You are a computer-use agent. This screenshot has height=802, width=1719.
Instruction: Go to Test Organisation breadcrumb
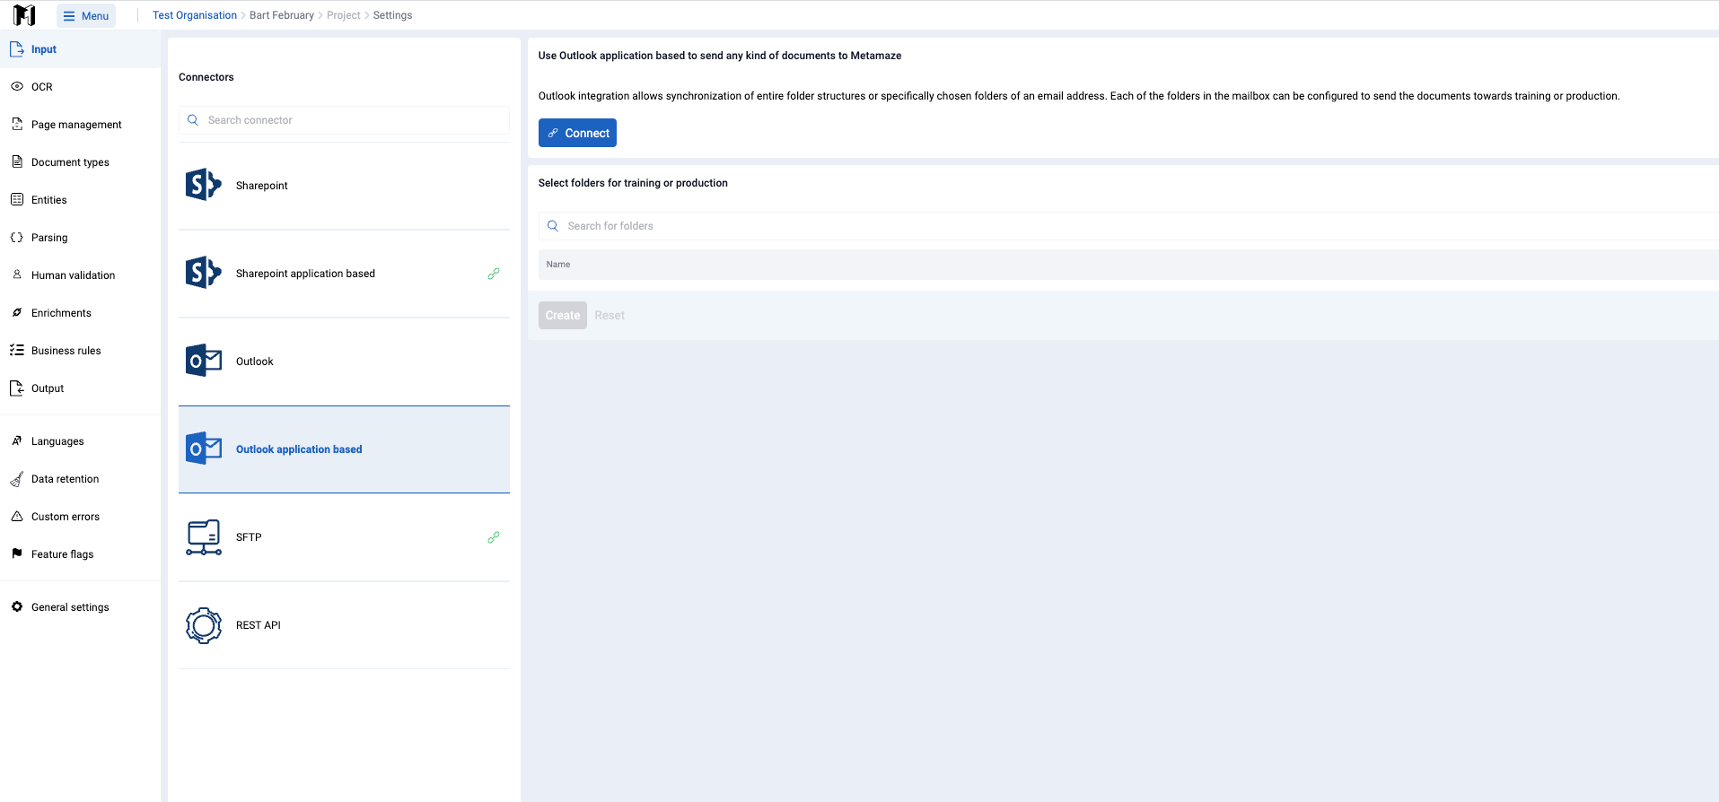[195, 15]
